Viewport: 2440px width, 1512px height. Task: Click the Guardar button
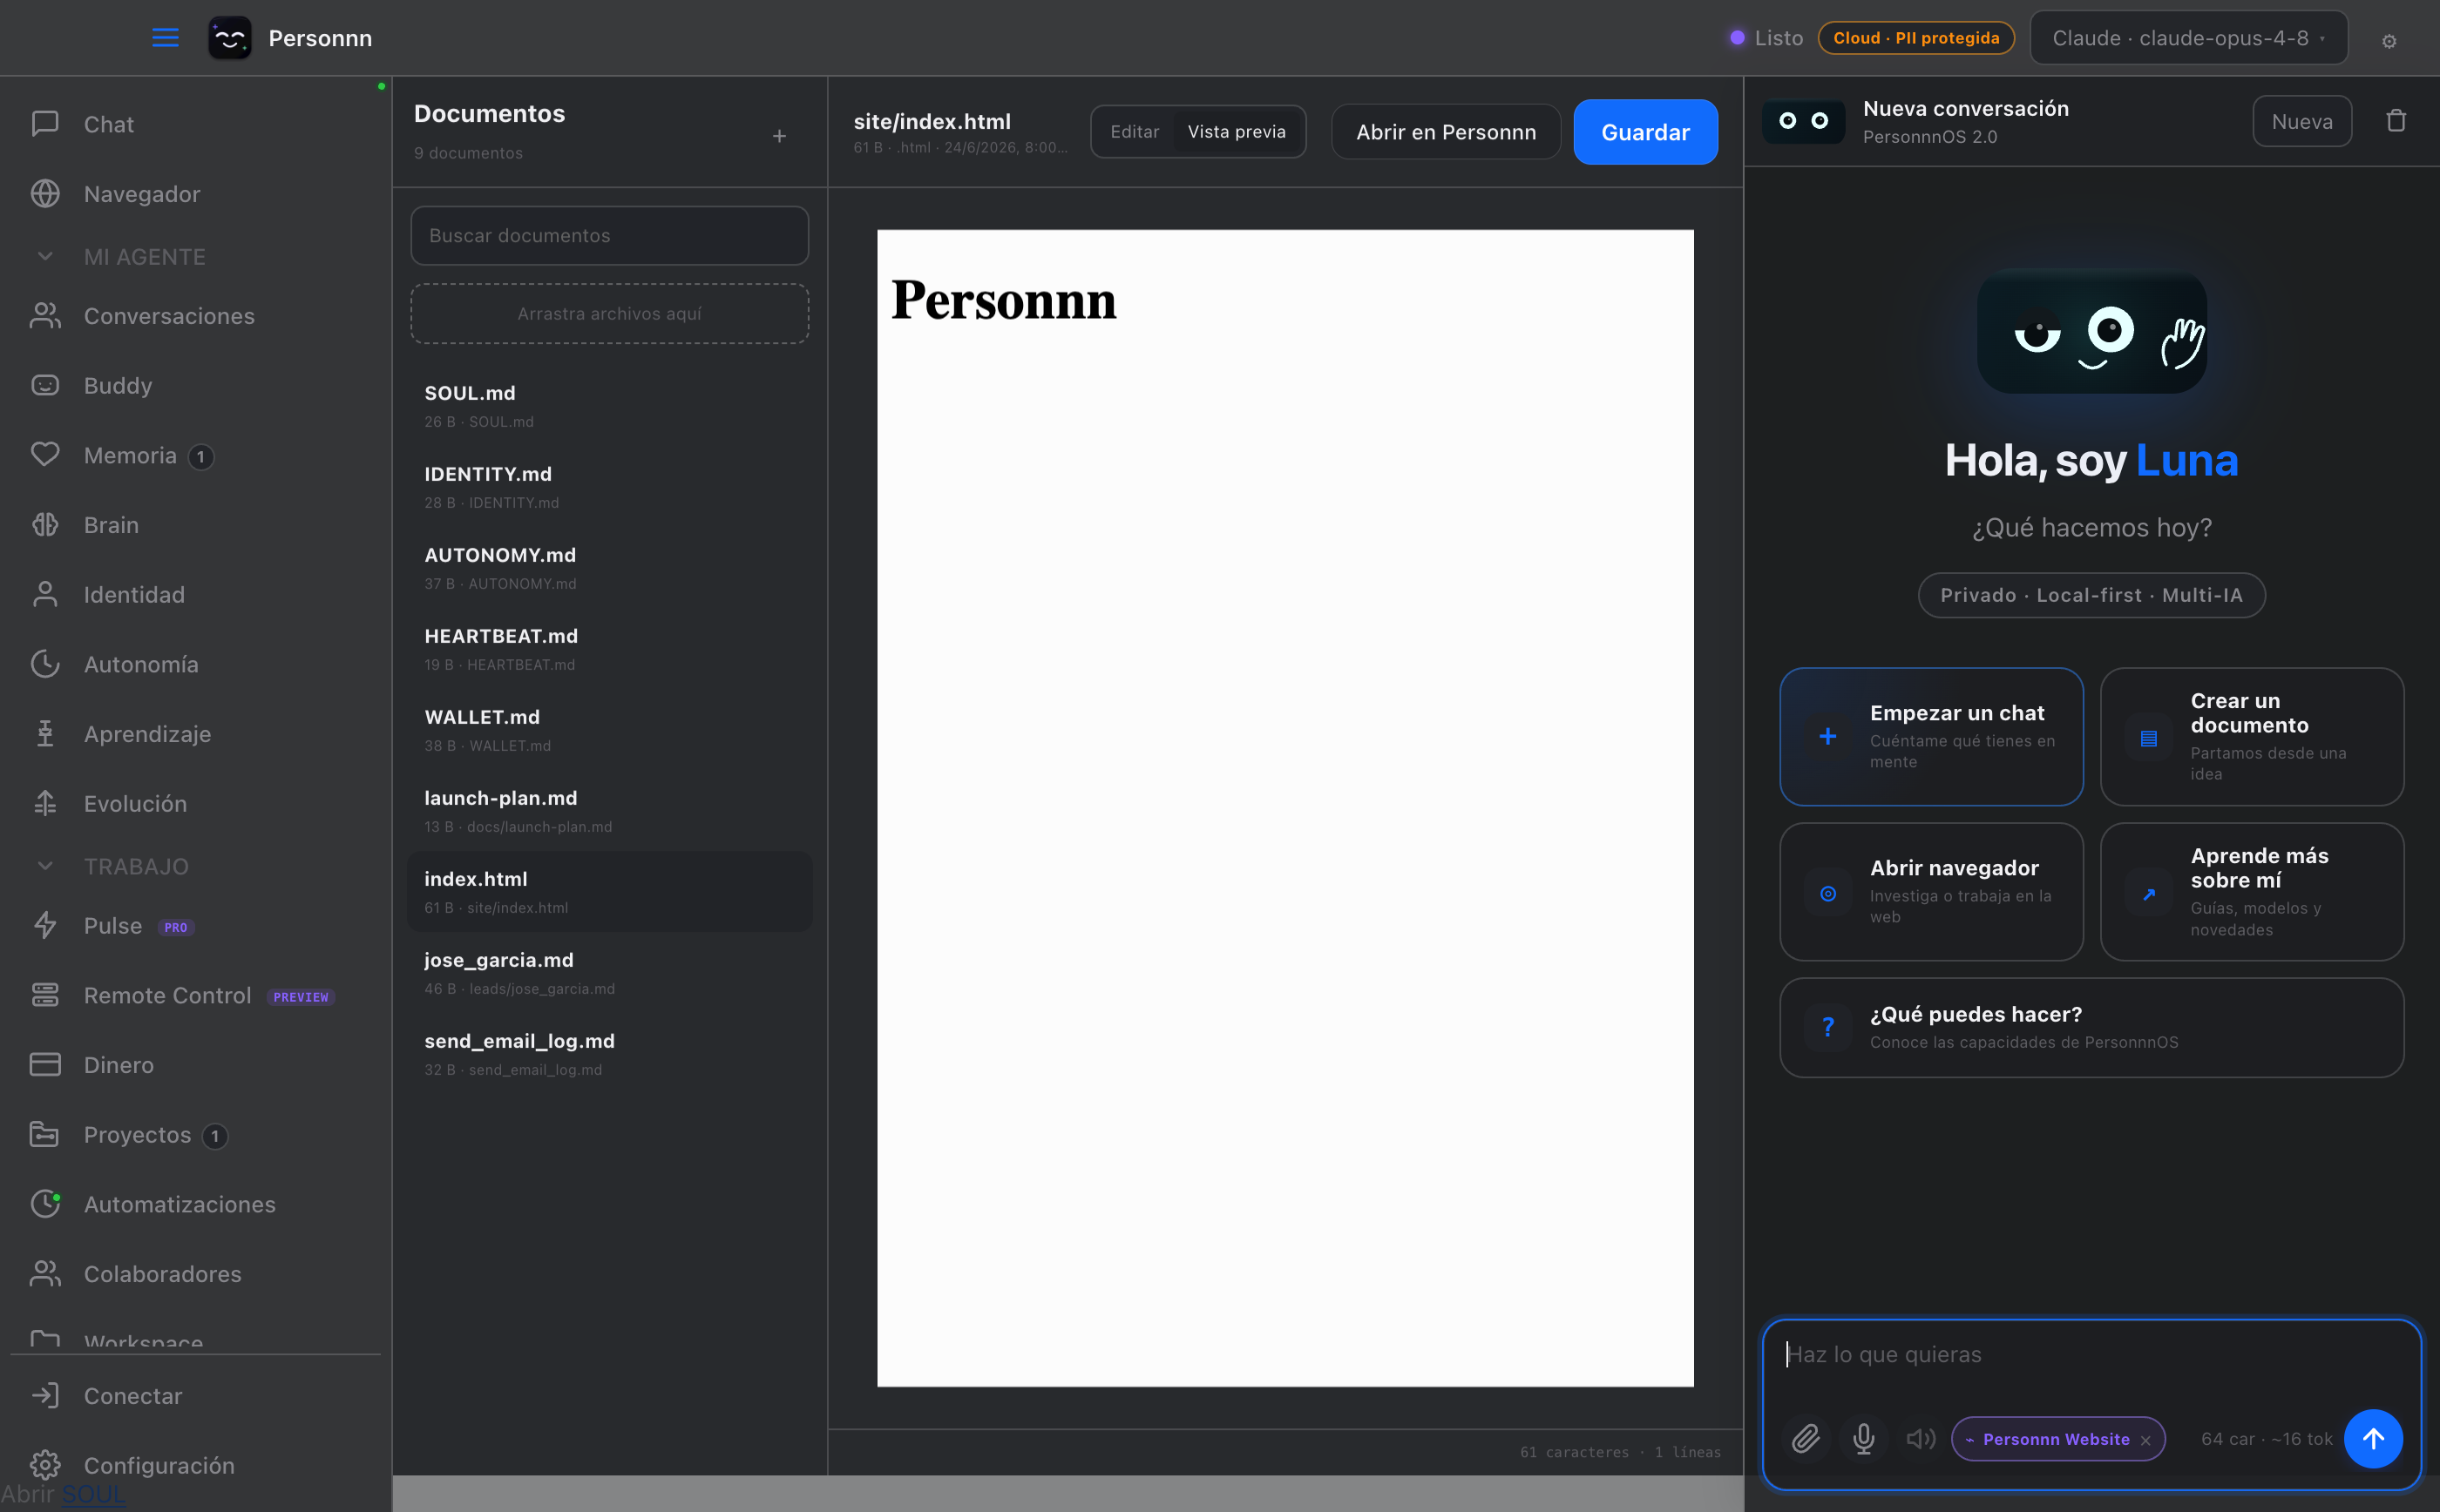[1644, 132]
